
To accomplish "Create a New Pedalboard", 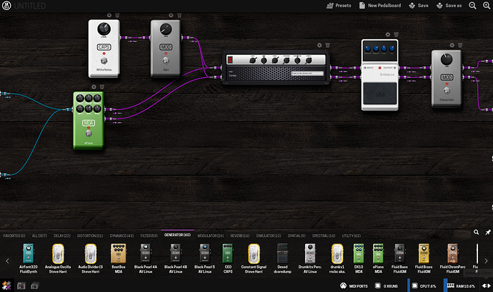I will tap(380, 5).
